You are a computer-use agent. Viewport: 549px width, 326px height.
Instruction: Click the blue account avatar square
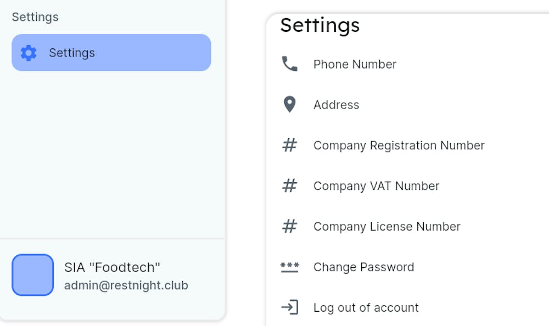coord(33,275)
